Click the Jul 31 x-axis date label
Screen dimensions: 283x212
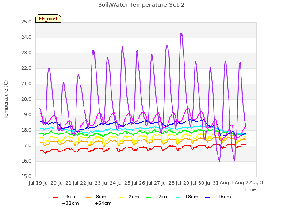tap(212, 183)
